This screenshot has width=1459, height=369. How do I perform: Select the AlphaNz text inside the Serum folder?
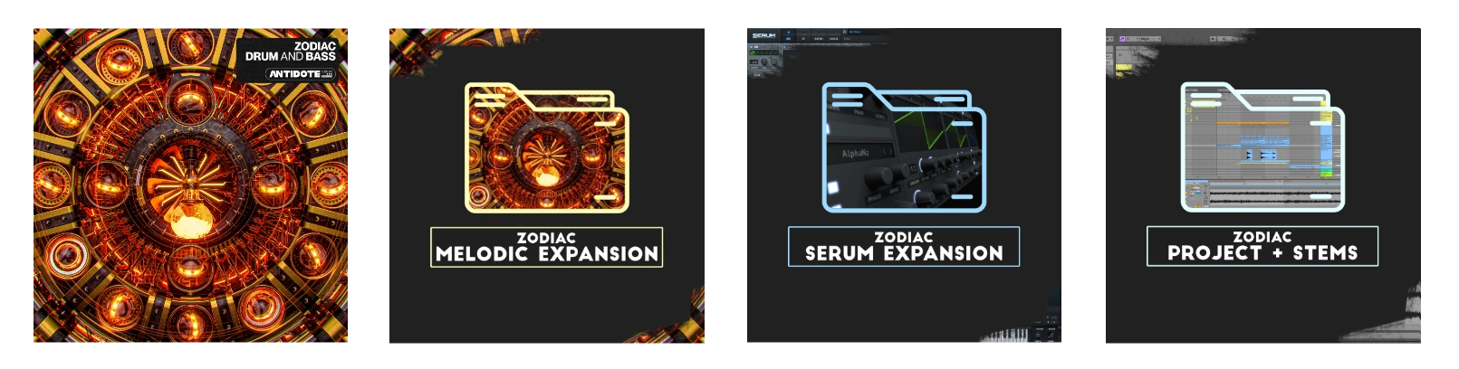[x=855, y=154]
